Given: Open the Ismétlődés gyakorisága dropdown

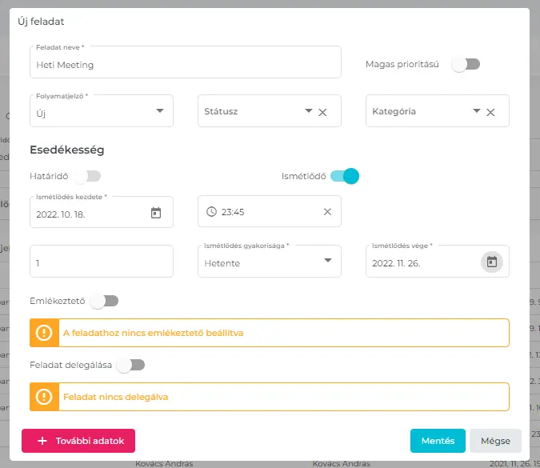Looking at the screenshot, I should tap(327, 262).
